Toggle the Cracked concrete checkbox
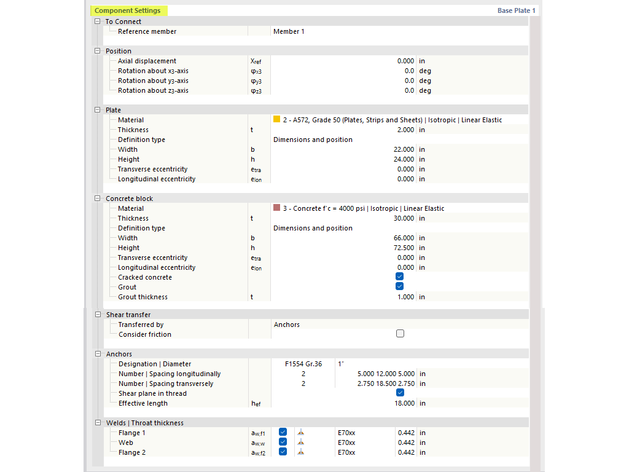The image size is (629, 472). (400, 277)
